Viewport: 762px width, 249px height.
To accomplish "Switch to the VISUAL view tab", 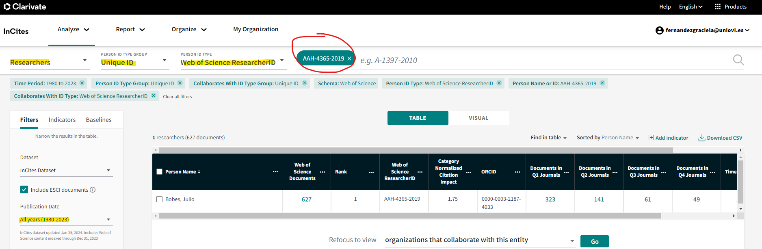I will pos(478,118).
